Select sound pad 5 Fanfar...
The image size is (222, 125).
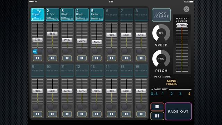97,15
